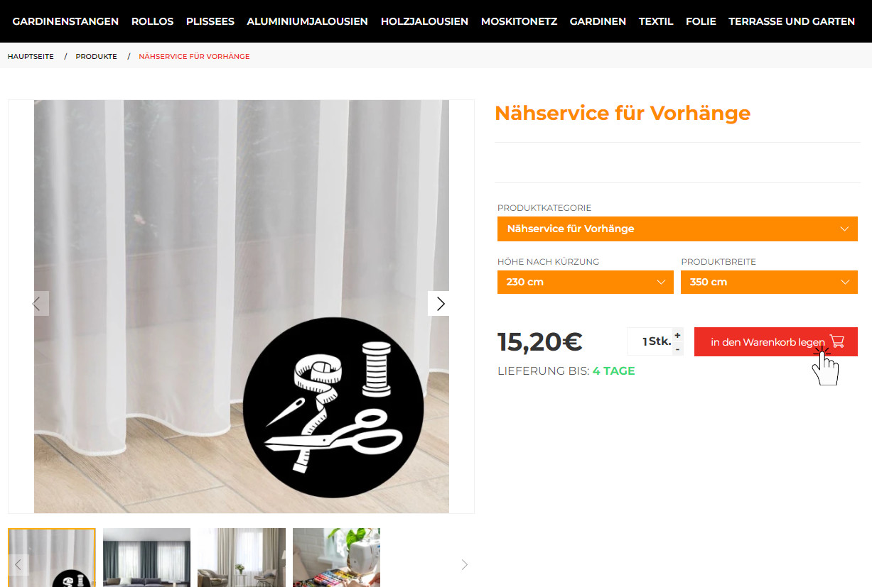The height and width of the screenshot is (587, 872).
Task: Open the Produktkategorie dropdown
Action: pos(677,229)
